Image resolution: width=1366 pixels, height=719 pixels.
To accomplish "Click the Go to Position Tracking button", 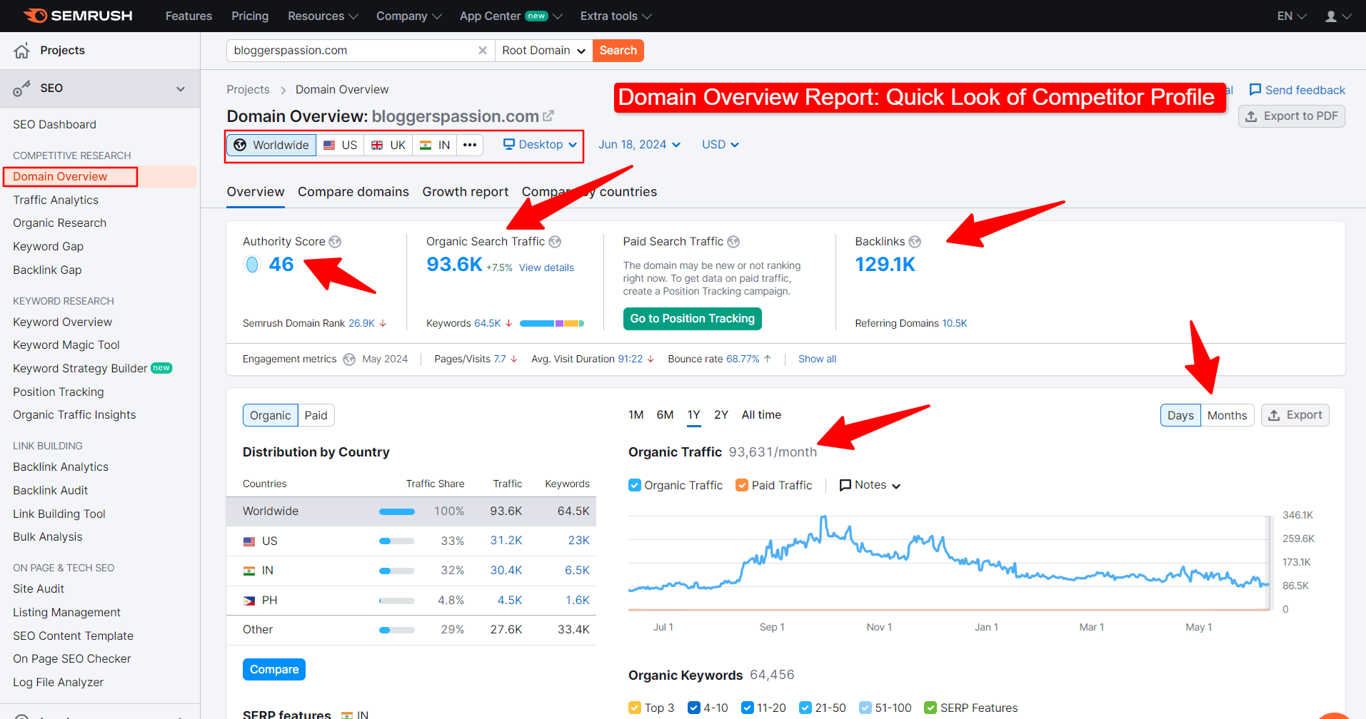I will [691, 318].
